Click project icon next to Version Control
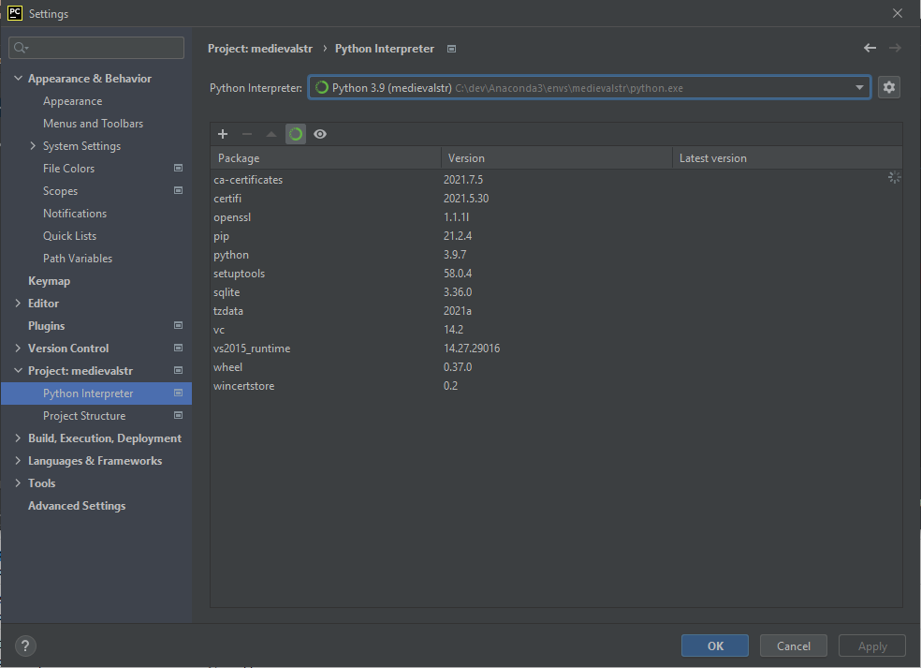The height and width of the screenshot is (668, 921). tap(178, 348)
